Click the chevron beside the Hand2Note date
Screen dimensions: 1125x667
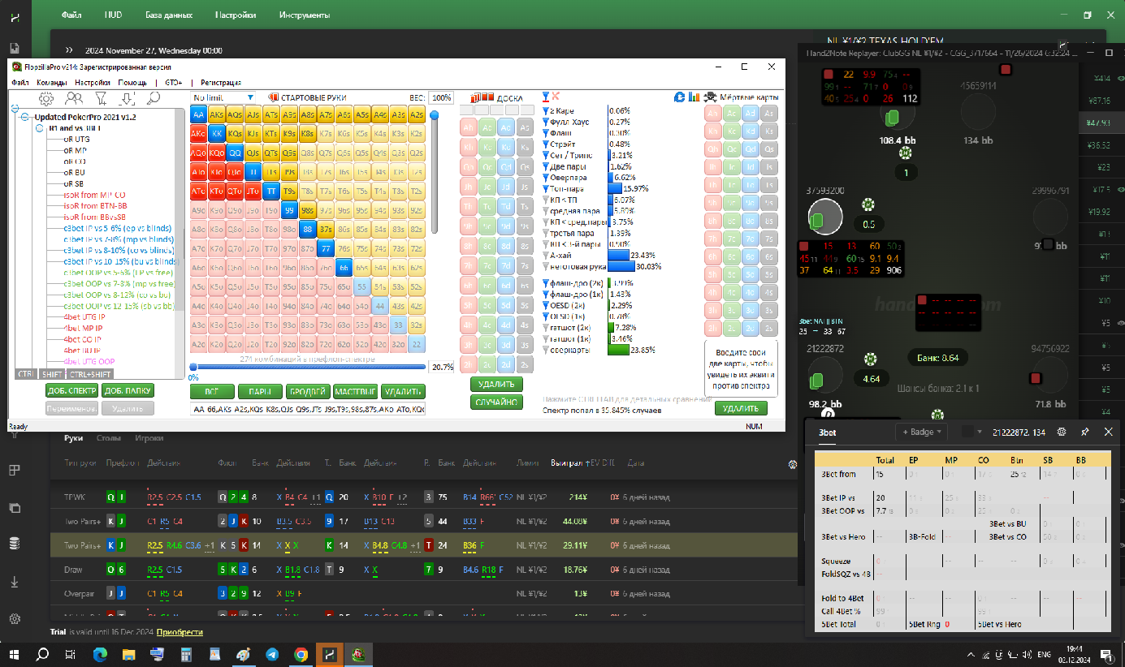pos(69,50)
